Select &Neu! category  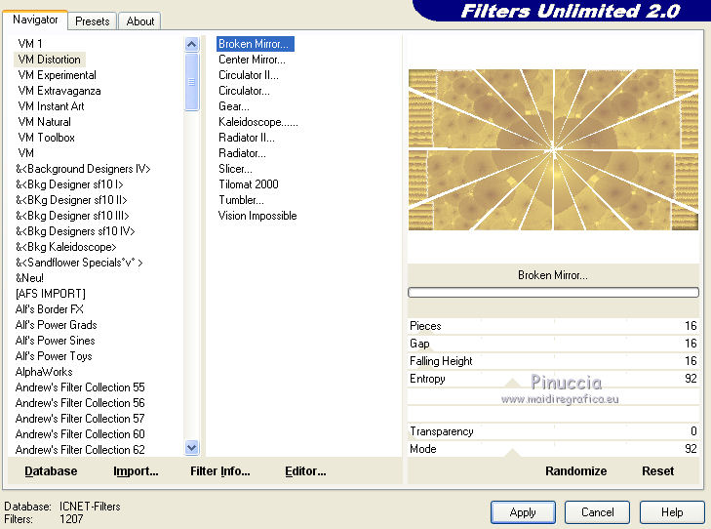(29, 278)
